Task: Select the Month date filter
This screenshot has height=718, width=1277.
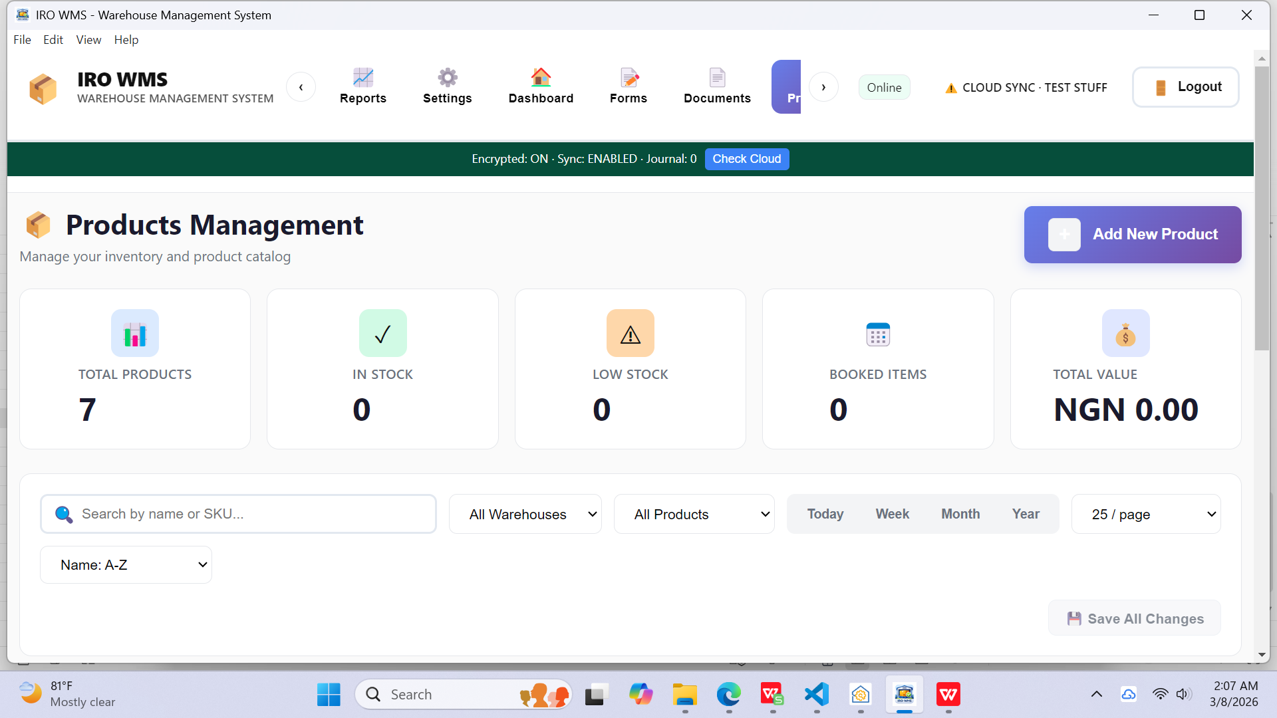Action: (x=960, y=514)
